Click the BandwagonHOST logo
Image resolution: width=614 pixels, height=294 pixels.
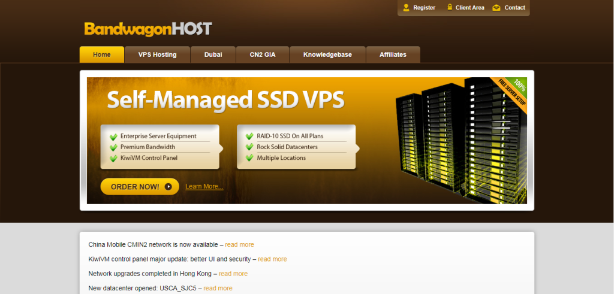(148, 29)
